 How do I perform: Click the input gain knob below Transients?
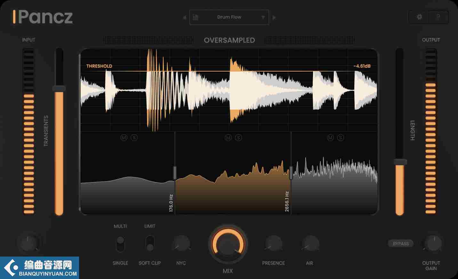(x=28, y=243)
